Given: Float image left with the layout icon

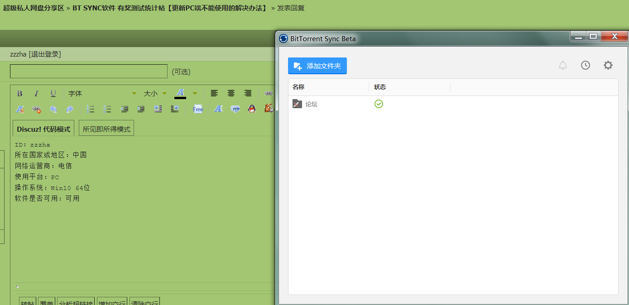Looking at the screenshot, I should (x=158, y=109).
